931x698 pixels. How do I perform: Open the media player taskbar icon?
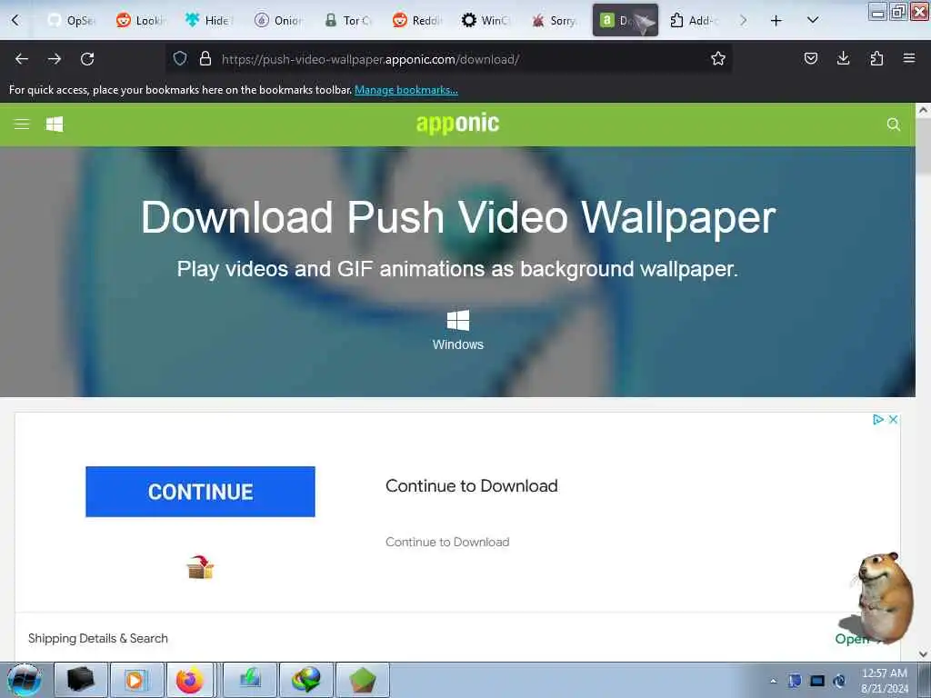coord(136,680)
